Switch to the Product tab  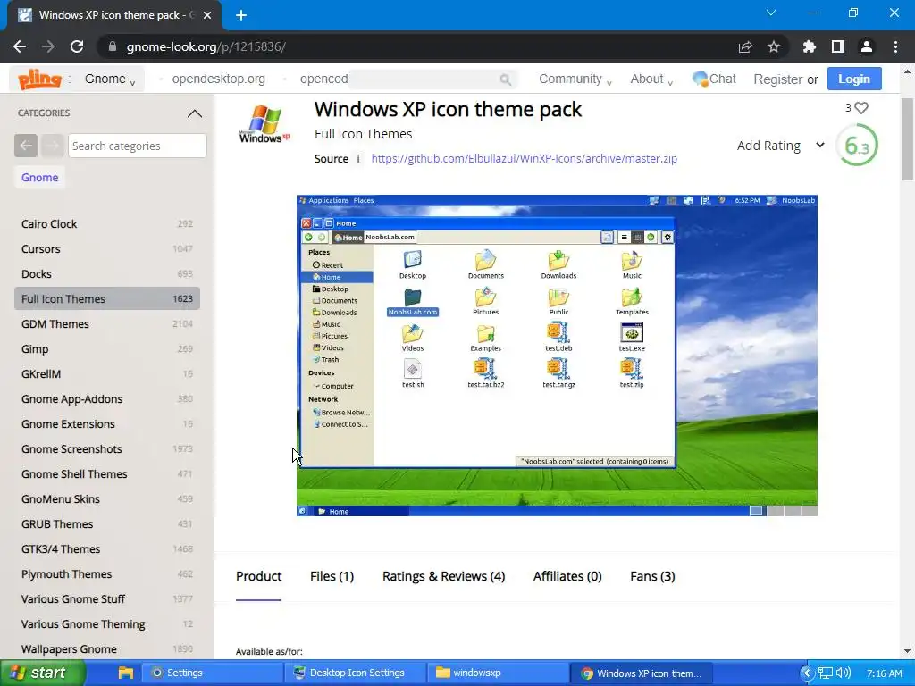coord(258,576)
